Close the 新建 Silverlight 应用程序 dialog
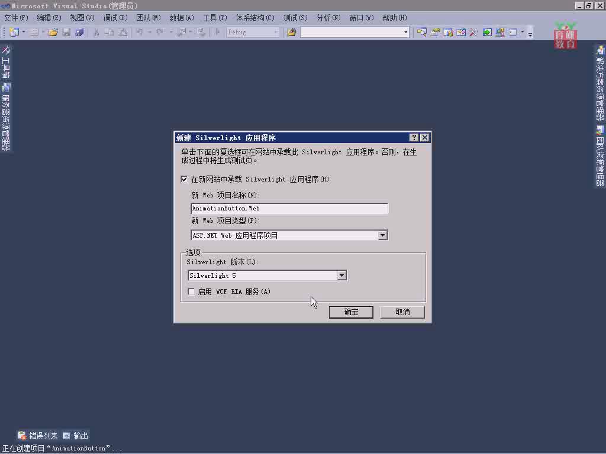The width and height of the screenshot is (606, 454). [425, 138]
